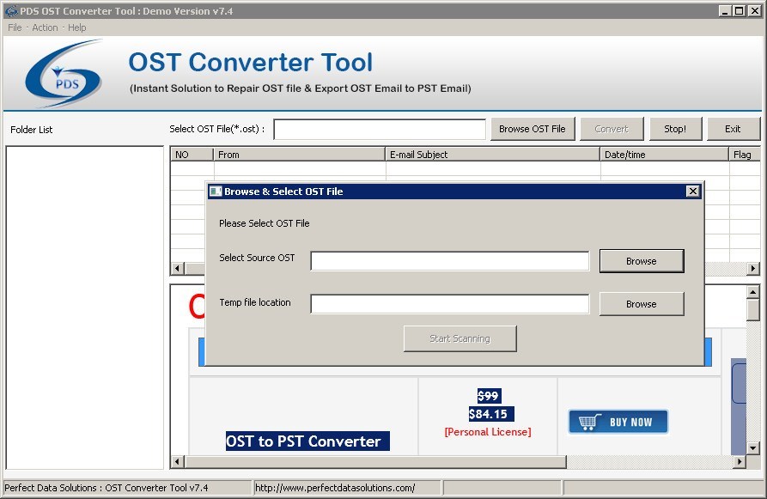
Task: Close the Browse & Select OST File dialog
Action: pyautogui.click(x=693, y=192)
